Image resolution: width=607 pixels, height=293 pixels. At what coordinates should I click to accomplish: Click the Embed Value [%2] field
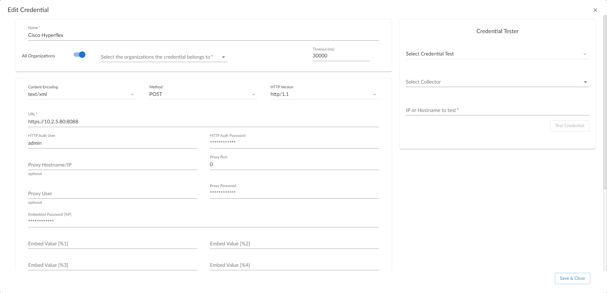click(294, 244)
